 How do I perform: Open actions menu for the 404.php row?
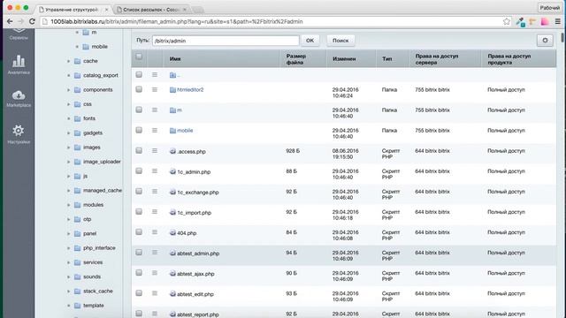click(x=155, y=232)
